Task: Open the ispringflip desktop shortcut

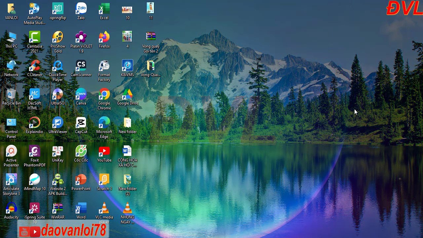Action: [58, 9]
